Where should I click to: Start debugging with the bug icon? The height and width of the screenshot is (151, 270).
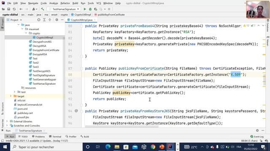90,9
